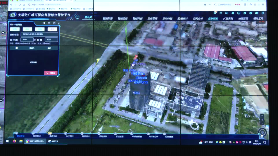Expand the 一键调度 panel with the pop-out icon
278x156 pixels.
click(x=54, y=23)
